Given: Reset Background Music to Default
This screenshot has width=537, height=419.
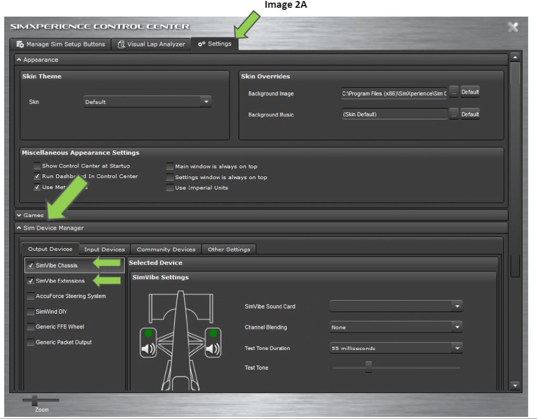Looking at the screenshot, I should pos(470,114).
